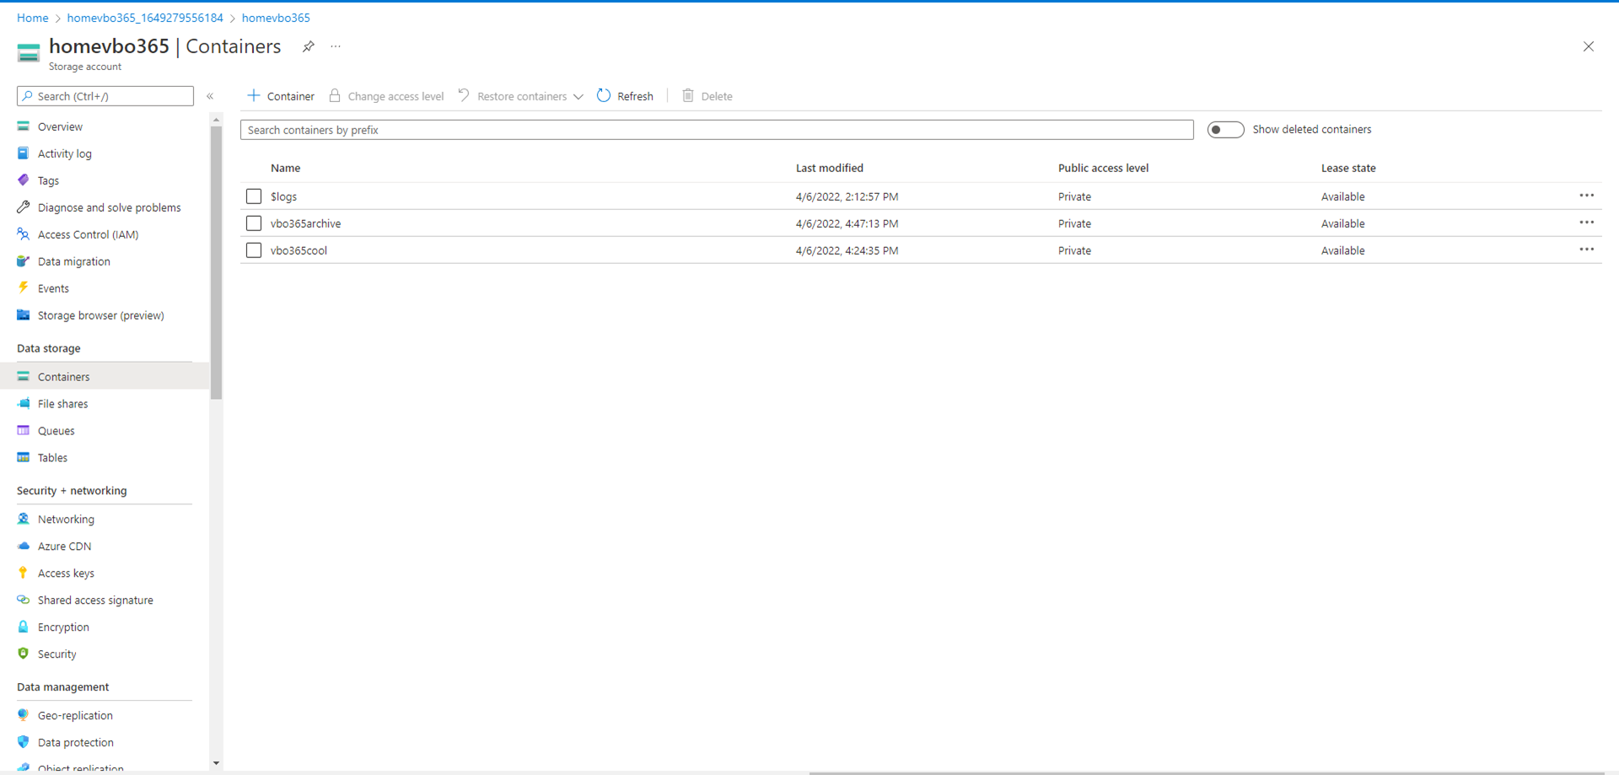The image size is (1619, 775).
Task: Add a new container with plus icon
Action: point(254,96)
